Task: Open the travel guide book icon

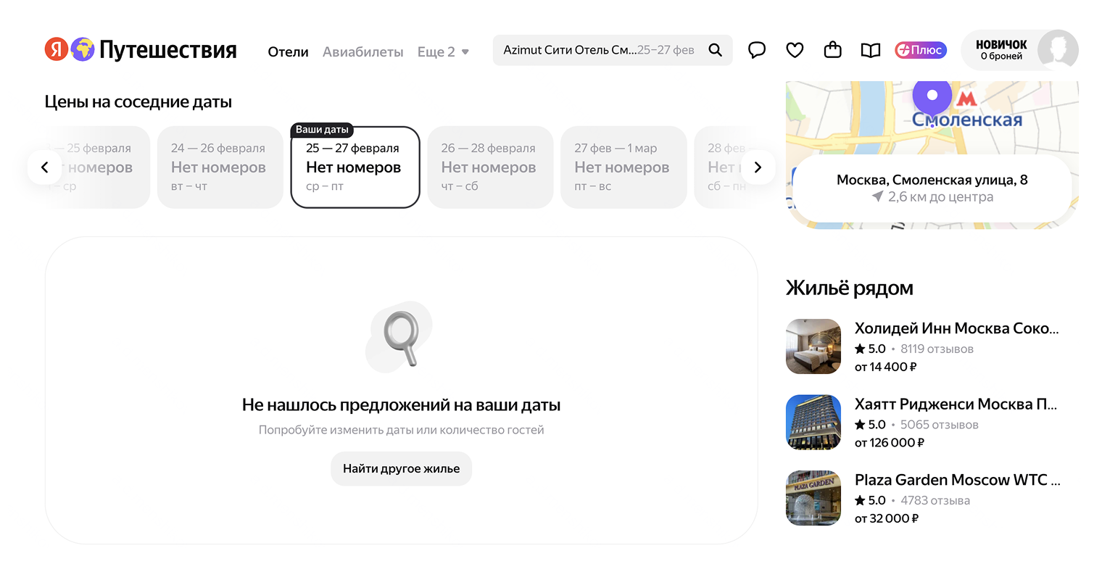Action: click(870, 50)
